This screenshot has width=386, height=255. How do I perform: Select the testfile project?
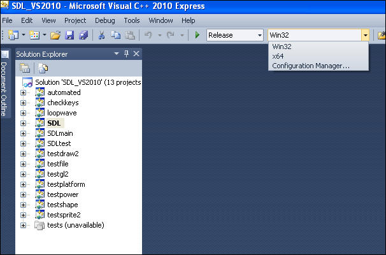(x=57, y=164)
